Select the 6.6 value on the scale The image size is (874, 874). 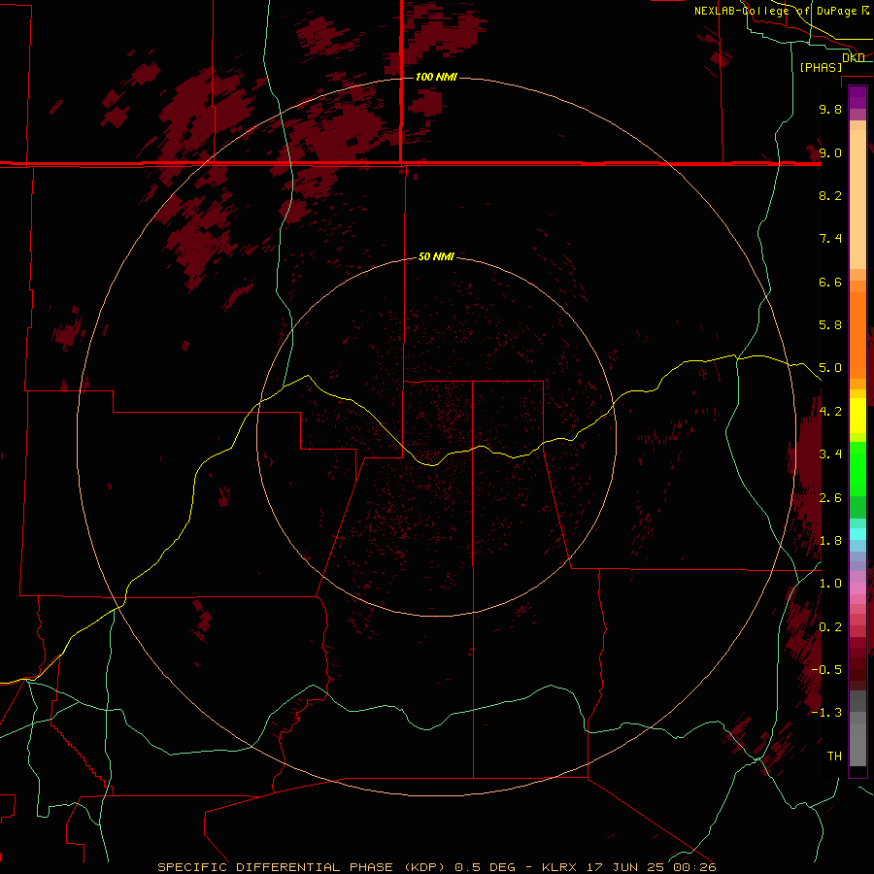[x=830, y=282]
